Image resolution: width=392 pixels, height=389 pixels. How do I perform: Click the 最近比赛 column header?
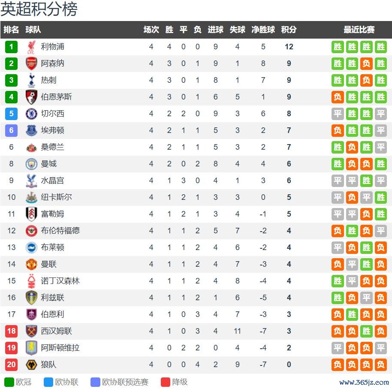point(359,30)
